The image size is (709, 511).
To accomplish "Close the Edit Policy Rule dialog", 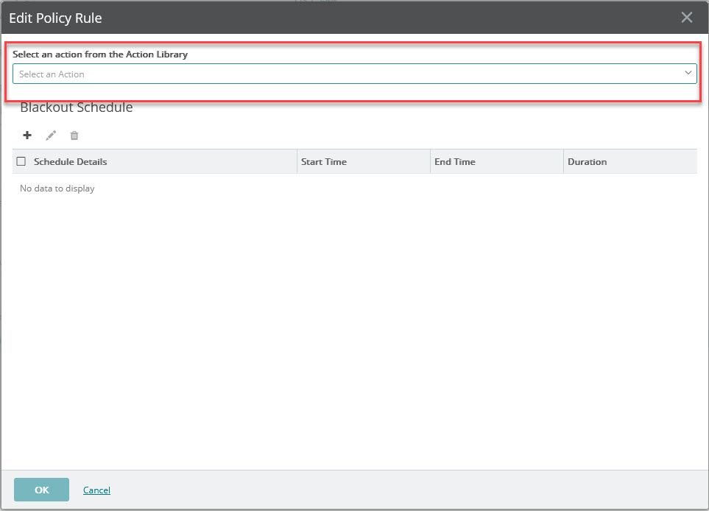I will tap(686, 18).
